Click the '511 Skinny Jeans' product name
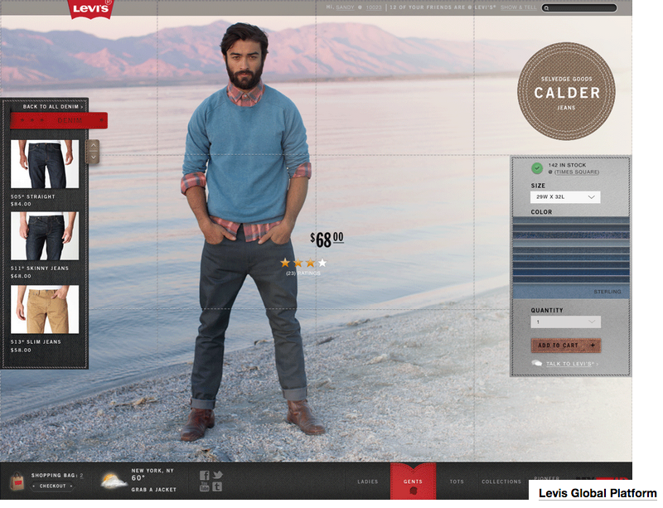The height and width of the screenshot is (508, 663). pos(39,269)
